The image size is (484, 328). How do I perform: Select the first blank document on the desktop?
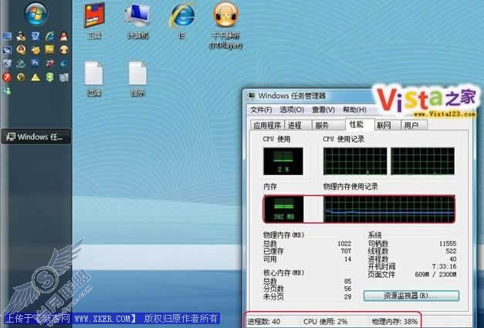pyautogui.click(x=94, y=79)
